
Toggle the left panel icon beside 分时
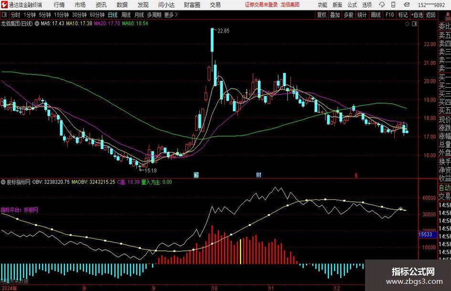pos(4,14)
